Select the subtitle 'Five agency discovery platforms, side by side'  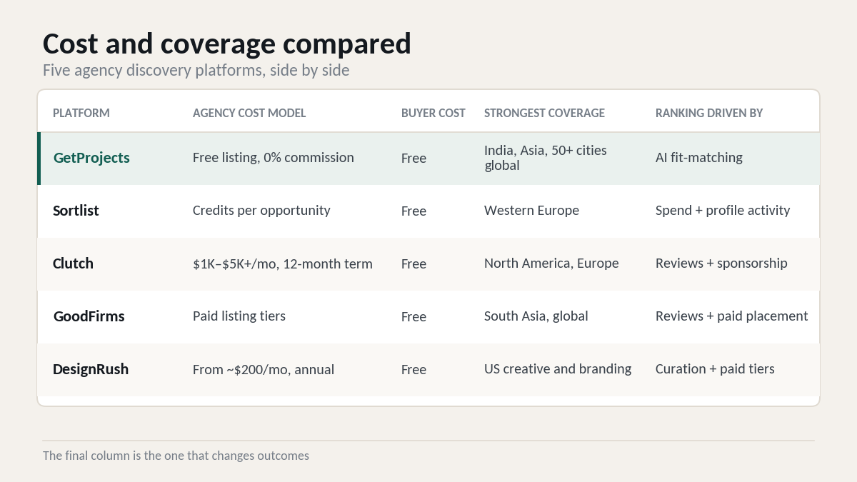(196, 71)
